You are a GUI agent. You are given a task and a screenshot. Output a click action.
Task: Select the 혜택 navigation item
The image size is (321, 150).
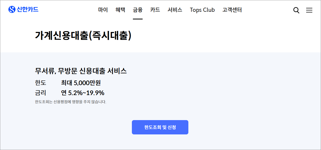click(120, 10)
